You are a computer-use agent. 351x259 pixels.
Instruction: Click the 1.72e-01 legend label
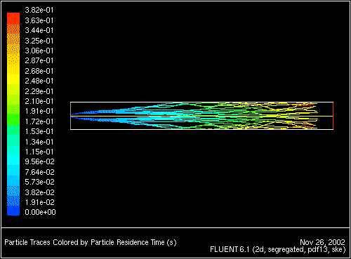click(39, 121)
